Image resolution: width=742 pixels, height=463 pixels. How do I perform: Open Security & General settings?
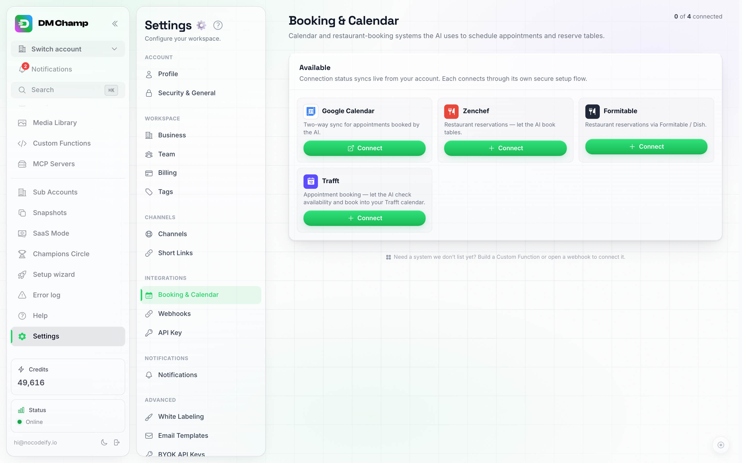(x=201, y=93)
